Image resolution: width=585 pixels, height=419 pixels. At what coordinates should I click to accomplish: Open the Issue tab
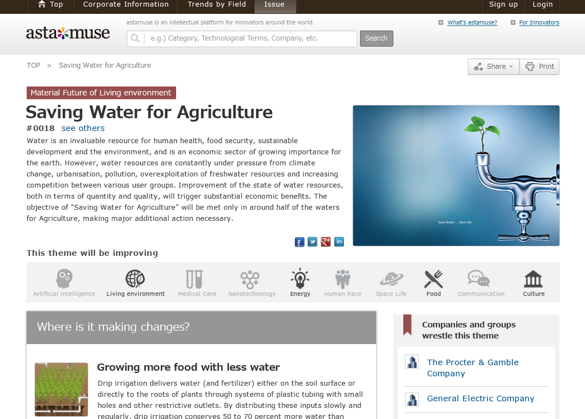(274, 5)
